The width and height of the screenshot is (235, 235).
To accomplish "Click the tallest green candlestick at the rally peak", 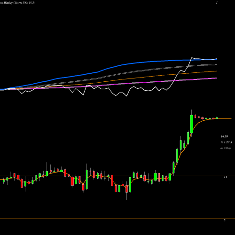I will [x=192, y=124].
